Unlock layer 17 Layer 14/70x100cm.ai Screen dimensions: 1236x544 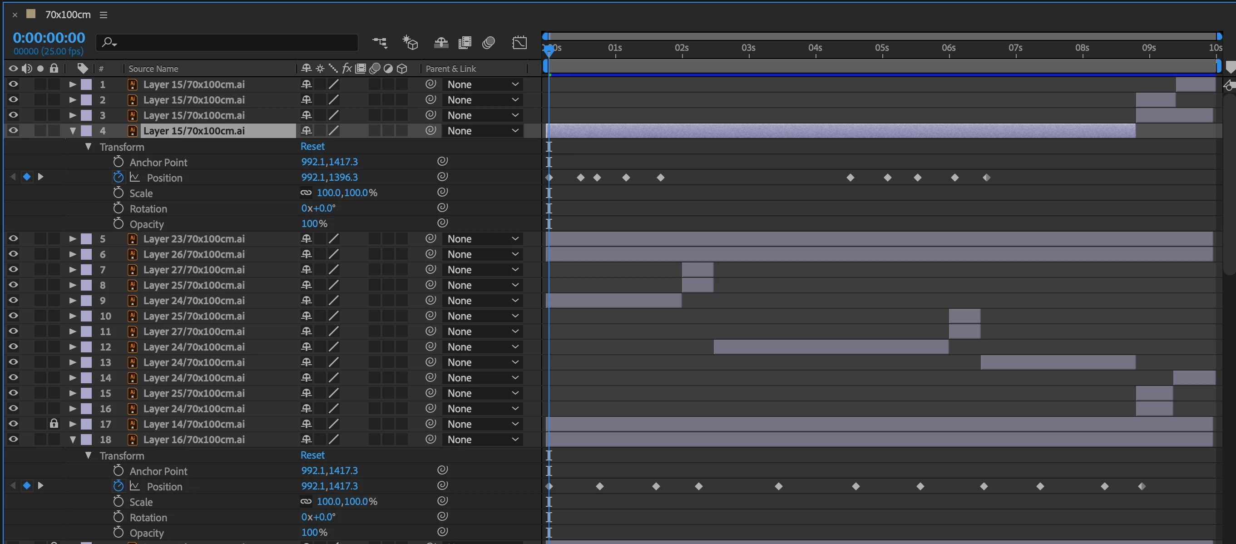(x=54, y=424)
